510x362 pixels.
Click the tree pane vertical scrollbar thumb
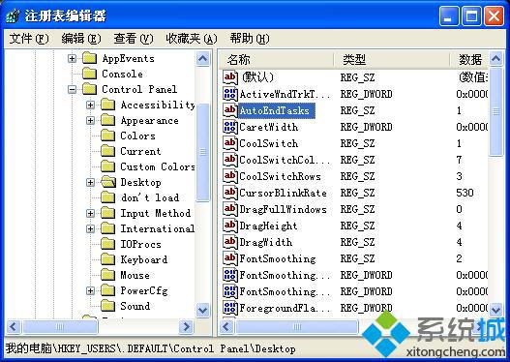click(x=203, y=152)
